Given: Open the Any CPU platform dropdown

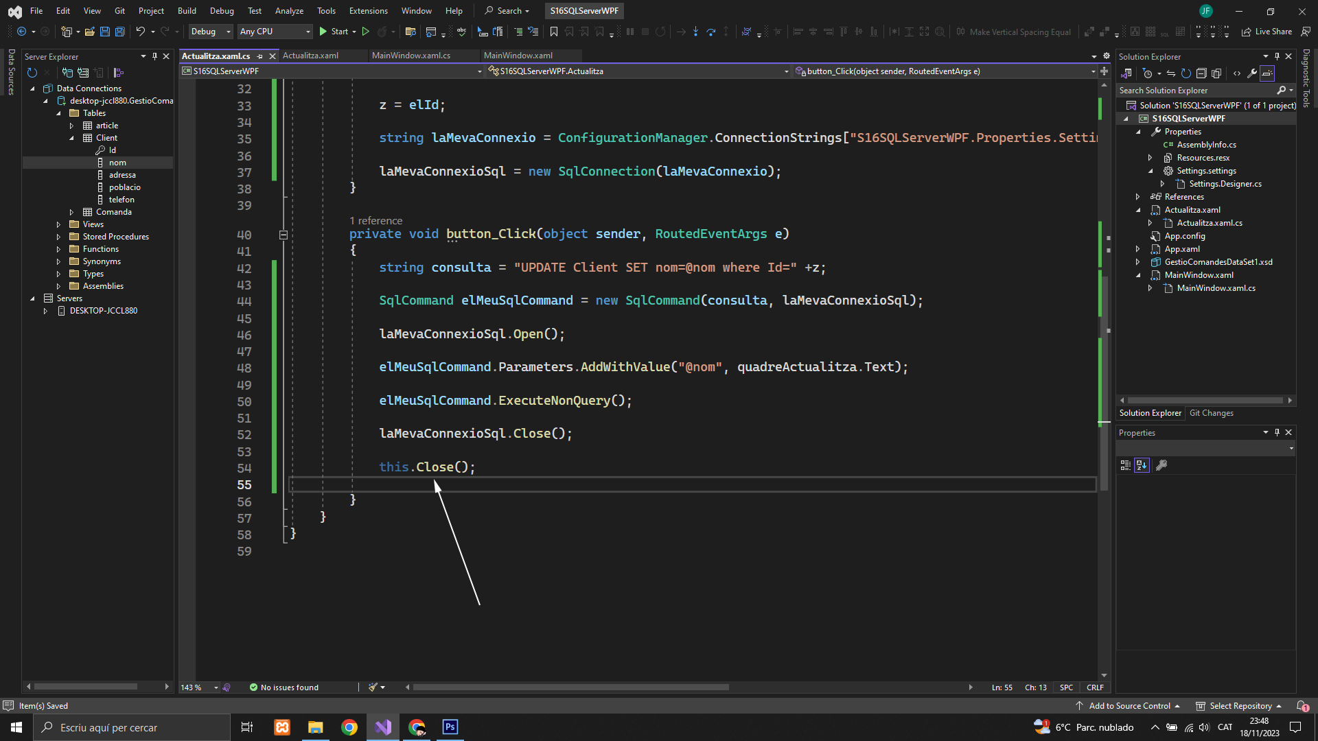Looking at the screenshot, I should (275, 32).
